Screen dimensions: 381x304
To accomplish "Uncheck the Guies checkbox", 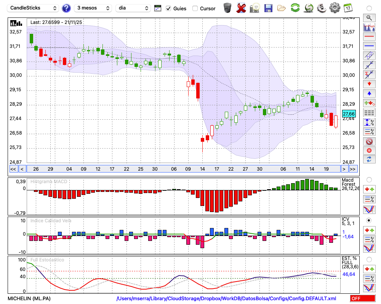I will (x=168, y=8).
